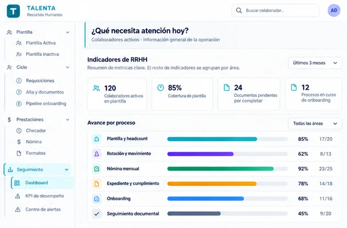Click the document icon on 12 card
The image size is (347, 228).
pyautogui.click(x=294, y=87)
